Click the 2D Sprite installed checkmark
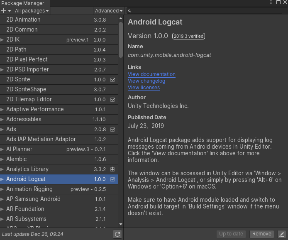288x240 pixels. click(112, 80)
